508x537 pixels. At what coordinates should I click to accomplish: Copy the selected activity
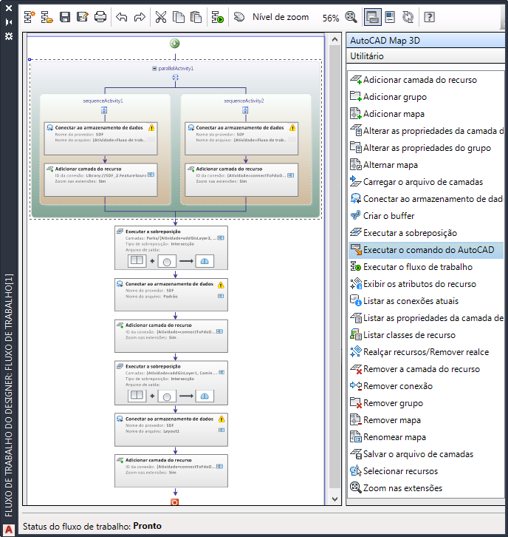179,17
